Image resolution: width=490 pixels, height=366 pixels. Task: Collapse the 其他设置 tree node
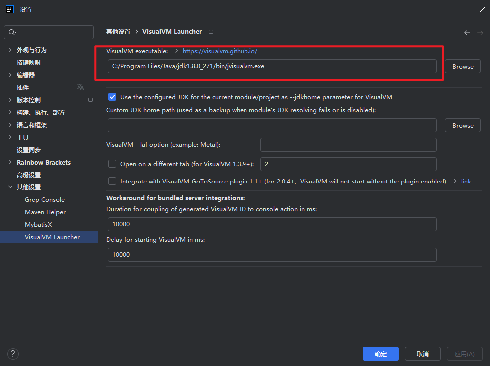click(x=10, y=187)
